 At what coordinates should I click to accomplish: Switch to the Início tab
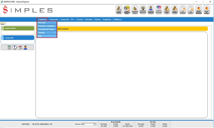click(2, 24)
